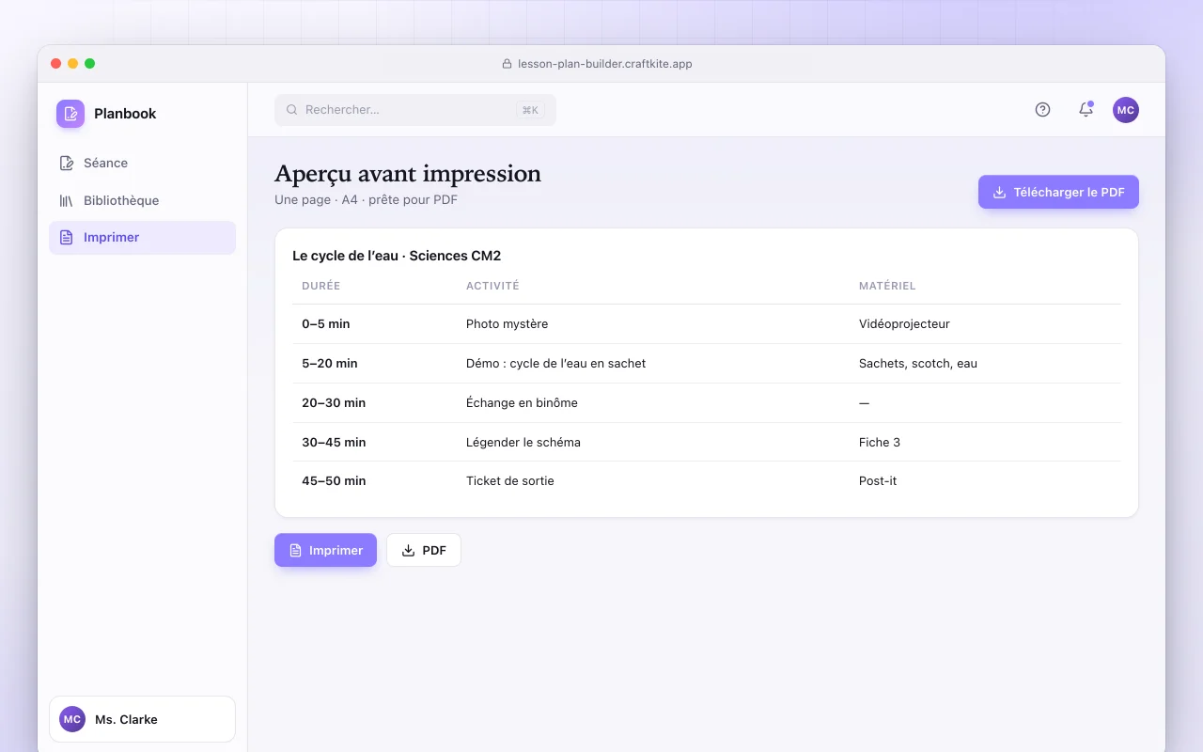Open the Ms. Clarke profile card

tap(142, 719)
